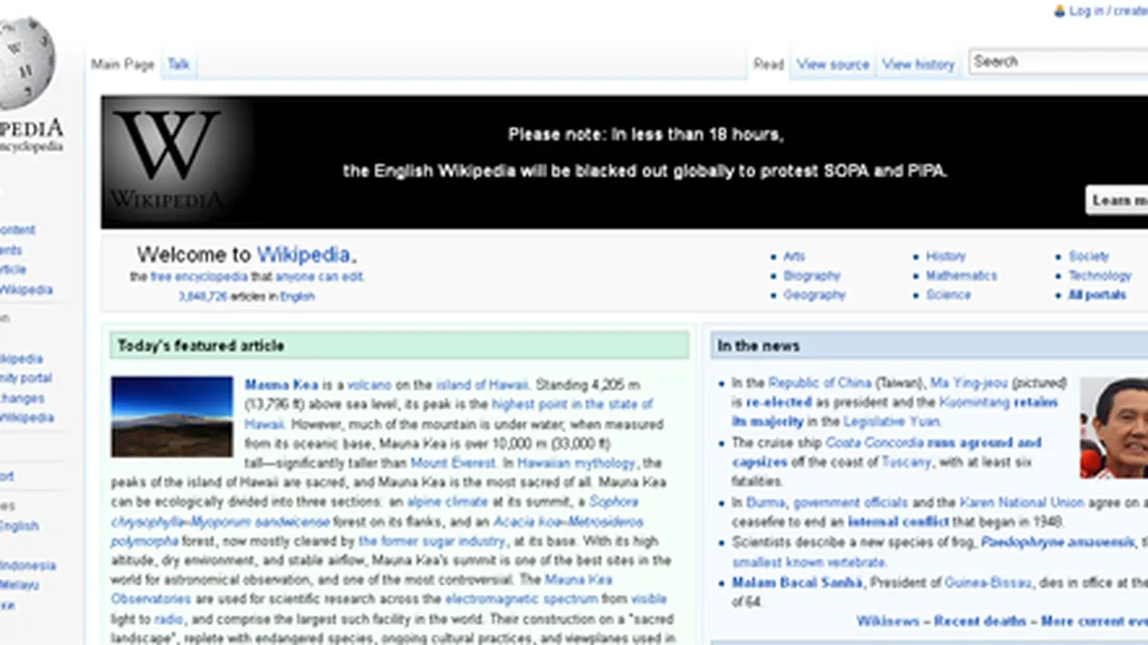Open the Arts portal
1148x645 pixels.
click(794, 255)
